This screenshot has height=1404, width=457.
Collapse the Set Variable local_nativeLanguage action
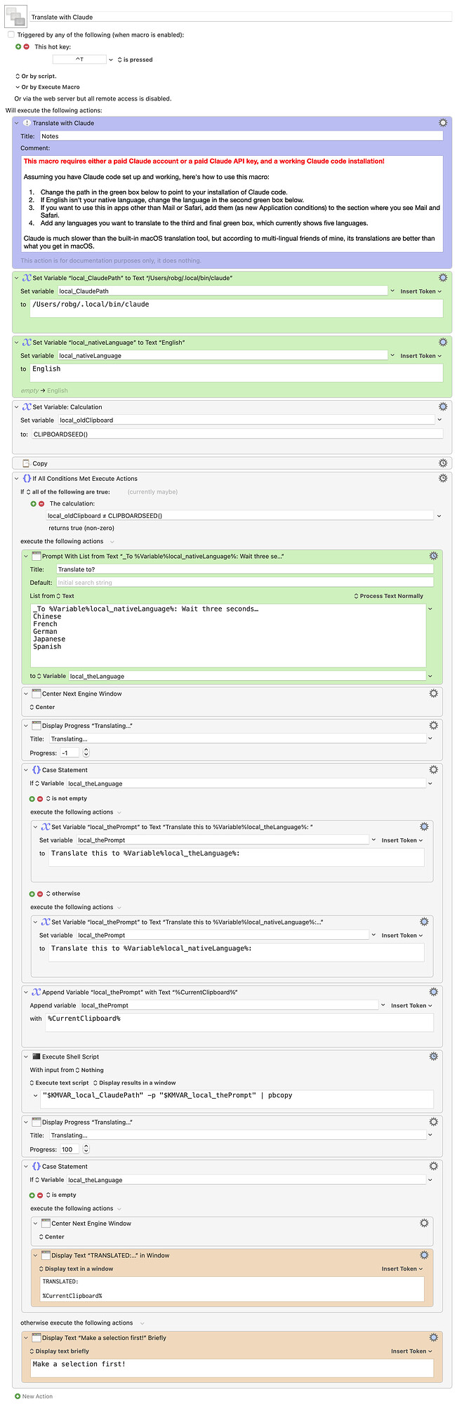point(17,343)
